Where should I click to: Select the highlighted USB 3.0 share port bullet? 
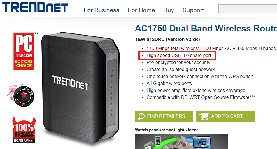(x=177, y=56)
